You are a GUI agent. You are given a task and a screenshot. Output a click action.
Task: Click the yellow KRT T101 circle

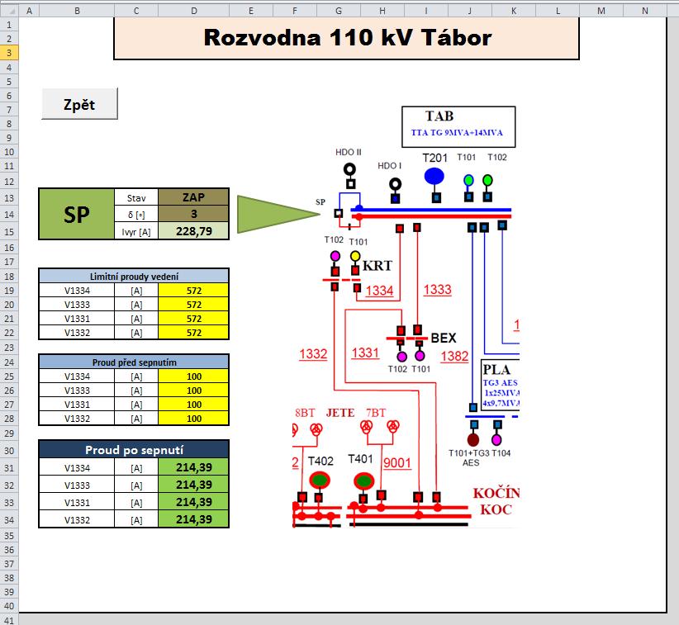[x=355, y=256]
